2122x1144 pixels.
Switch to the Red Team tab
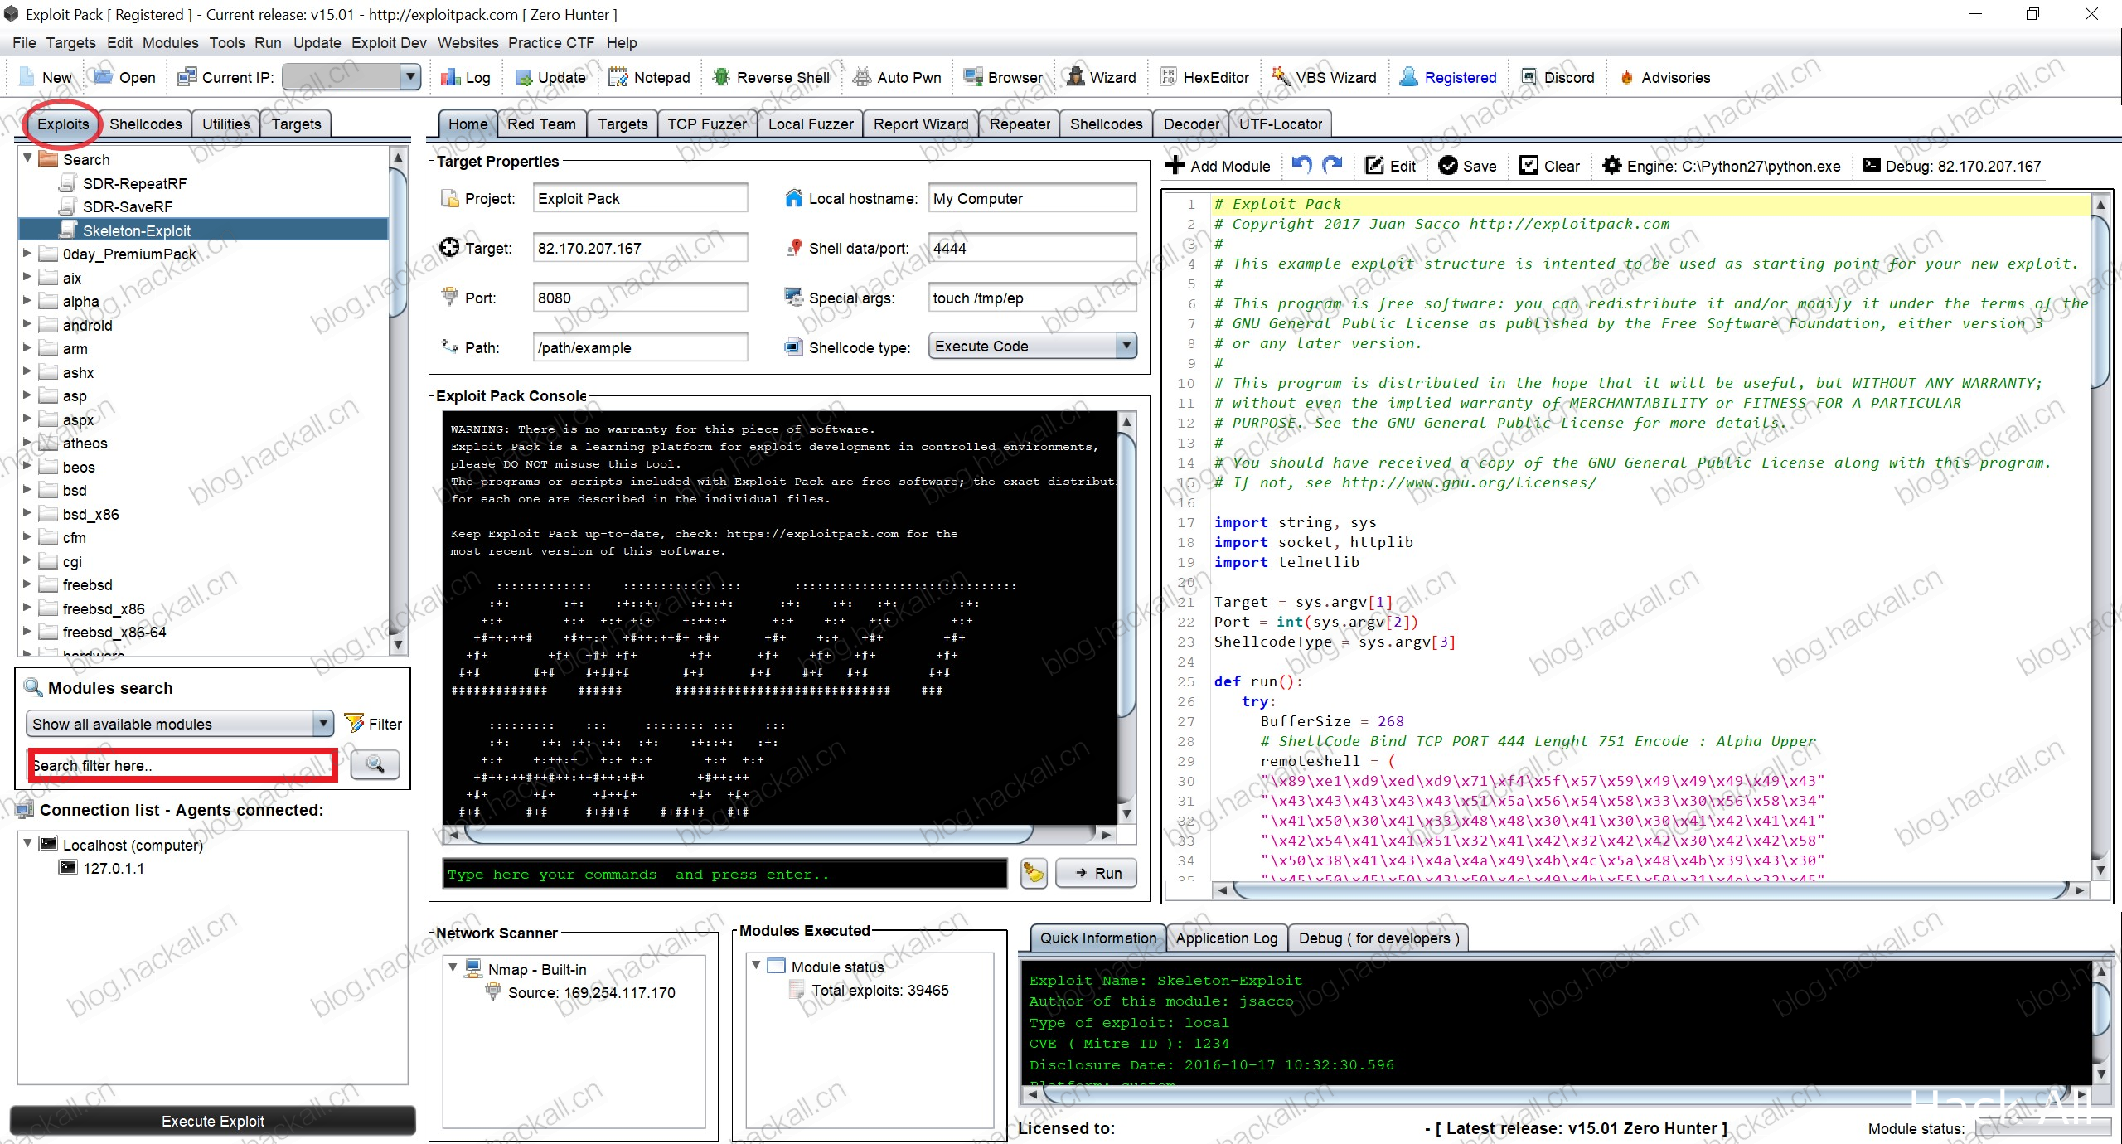541,124
